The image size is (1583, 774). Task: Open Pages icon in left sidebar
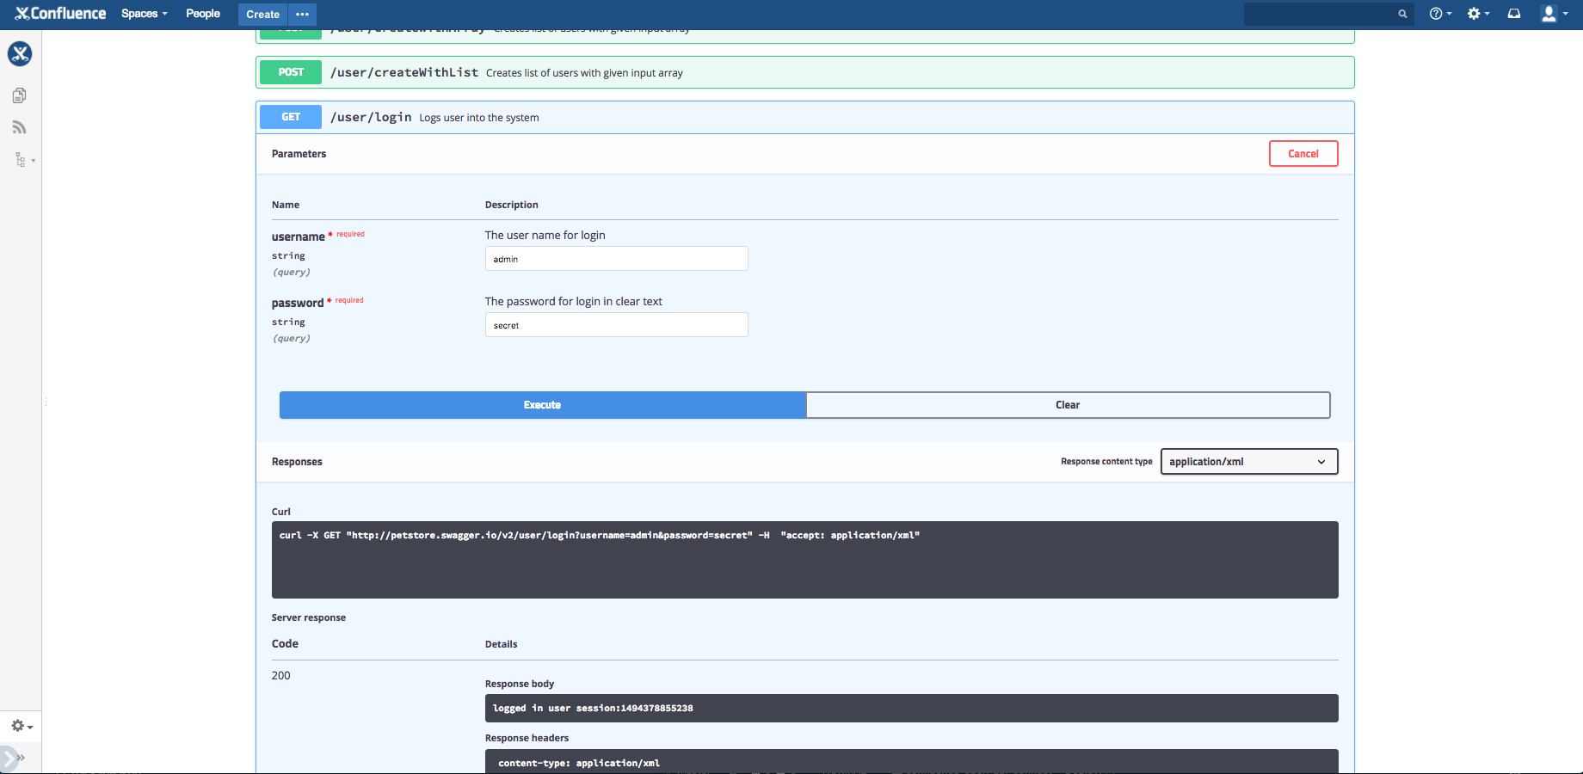[20, 95]
